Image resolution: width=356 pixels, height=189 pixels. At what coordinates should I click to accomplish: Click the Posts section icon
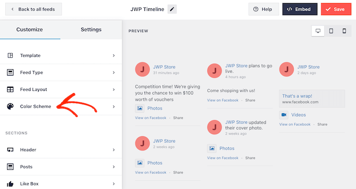pos(10,167)
